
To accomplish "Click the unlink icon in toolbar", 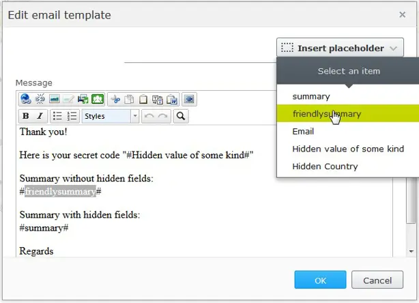I will 40,99.
